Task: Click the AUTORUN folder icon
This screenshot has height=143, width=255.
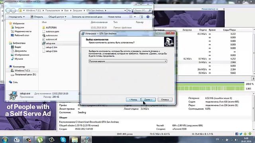Action: click(43, 27)
